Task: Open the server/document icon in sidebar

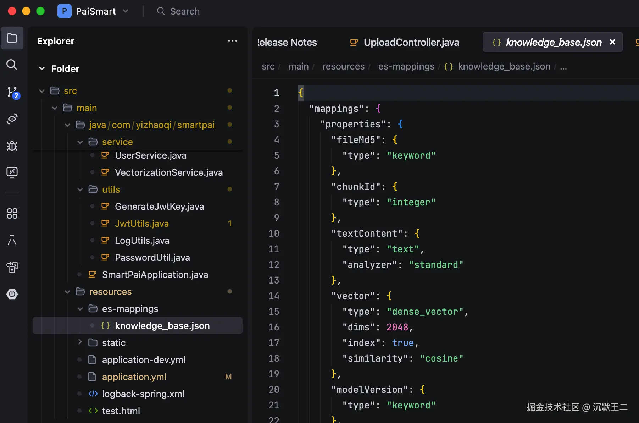Action: tap(12, 267)
